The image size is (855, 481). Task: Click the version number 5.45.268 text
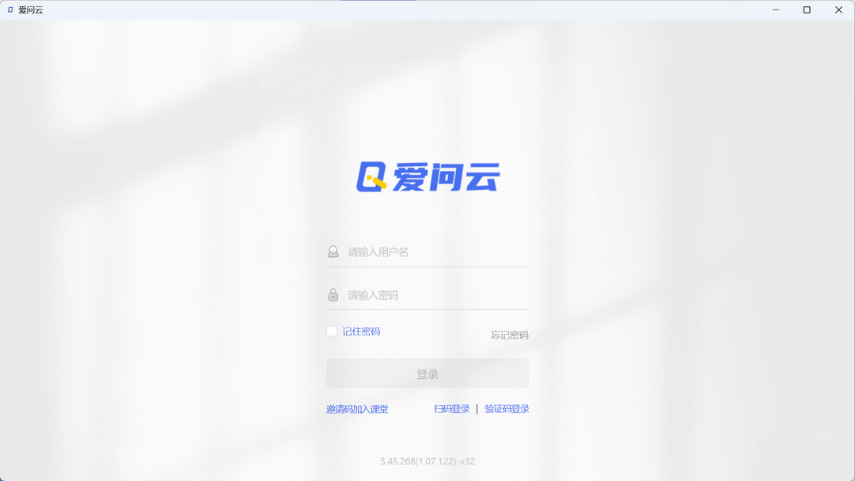click(x=427, y=461)
